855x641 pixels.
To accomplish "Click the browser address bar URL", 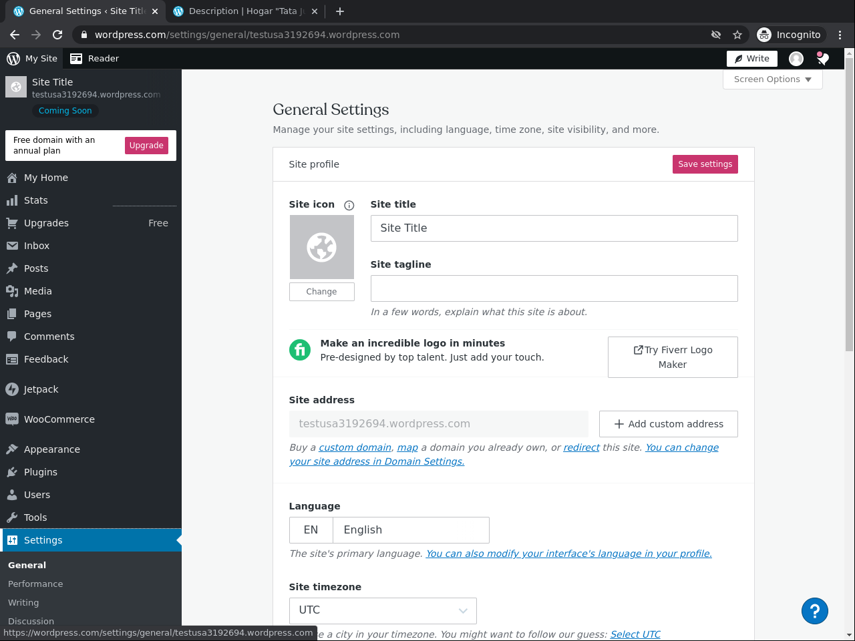I will click(247, 35).
